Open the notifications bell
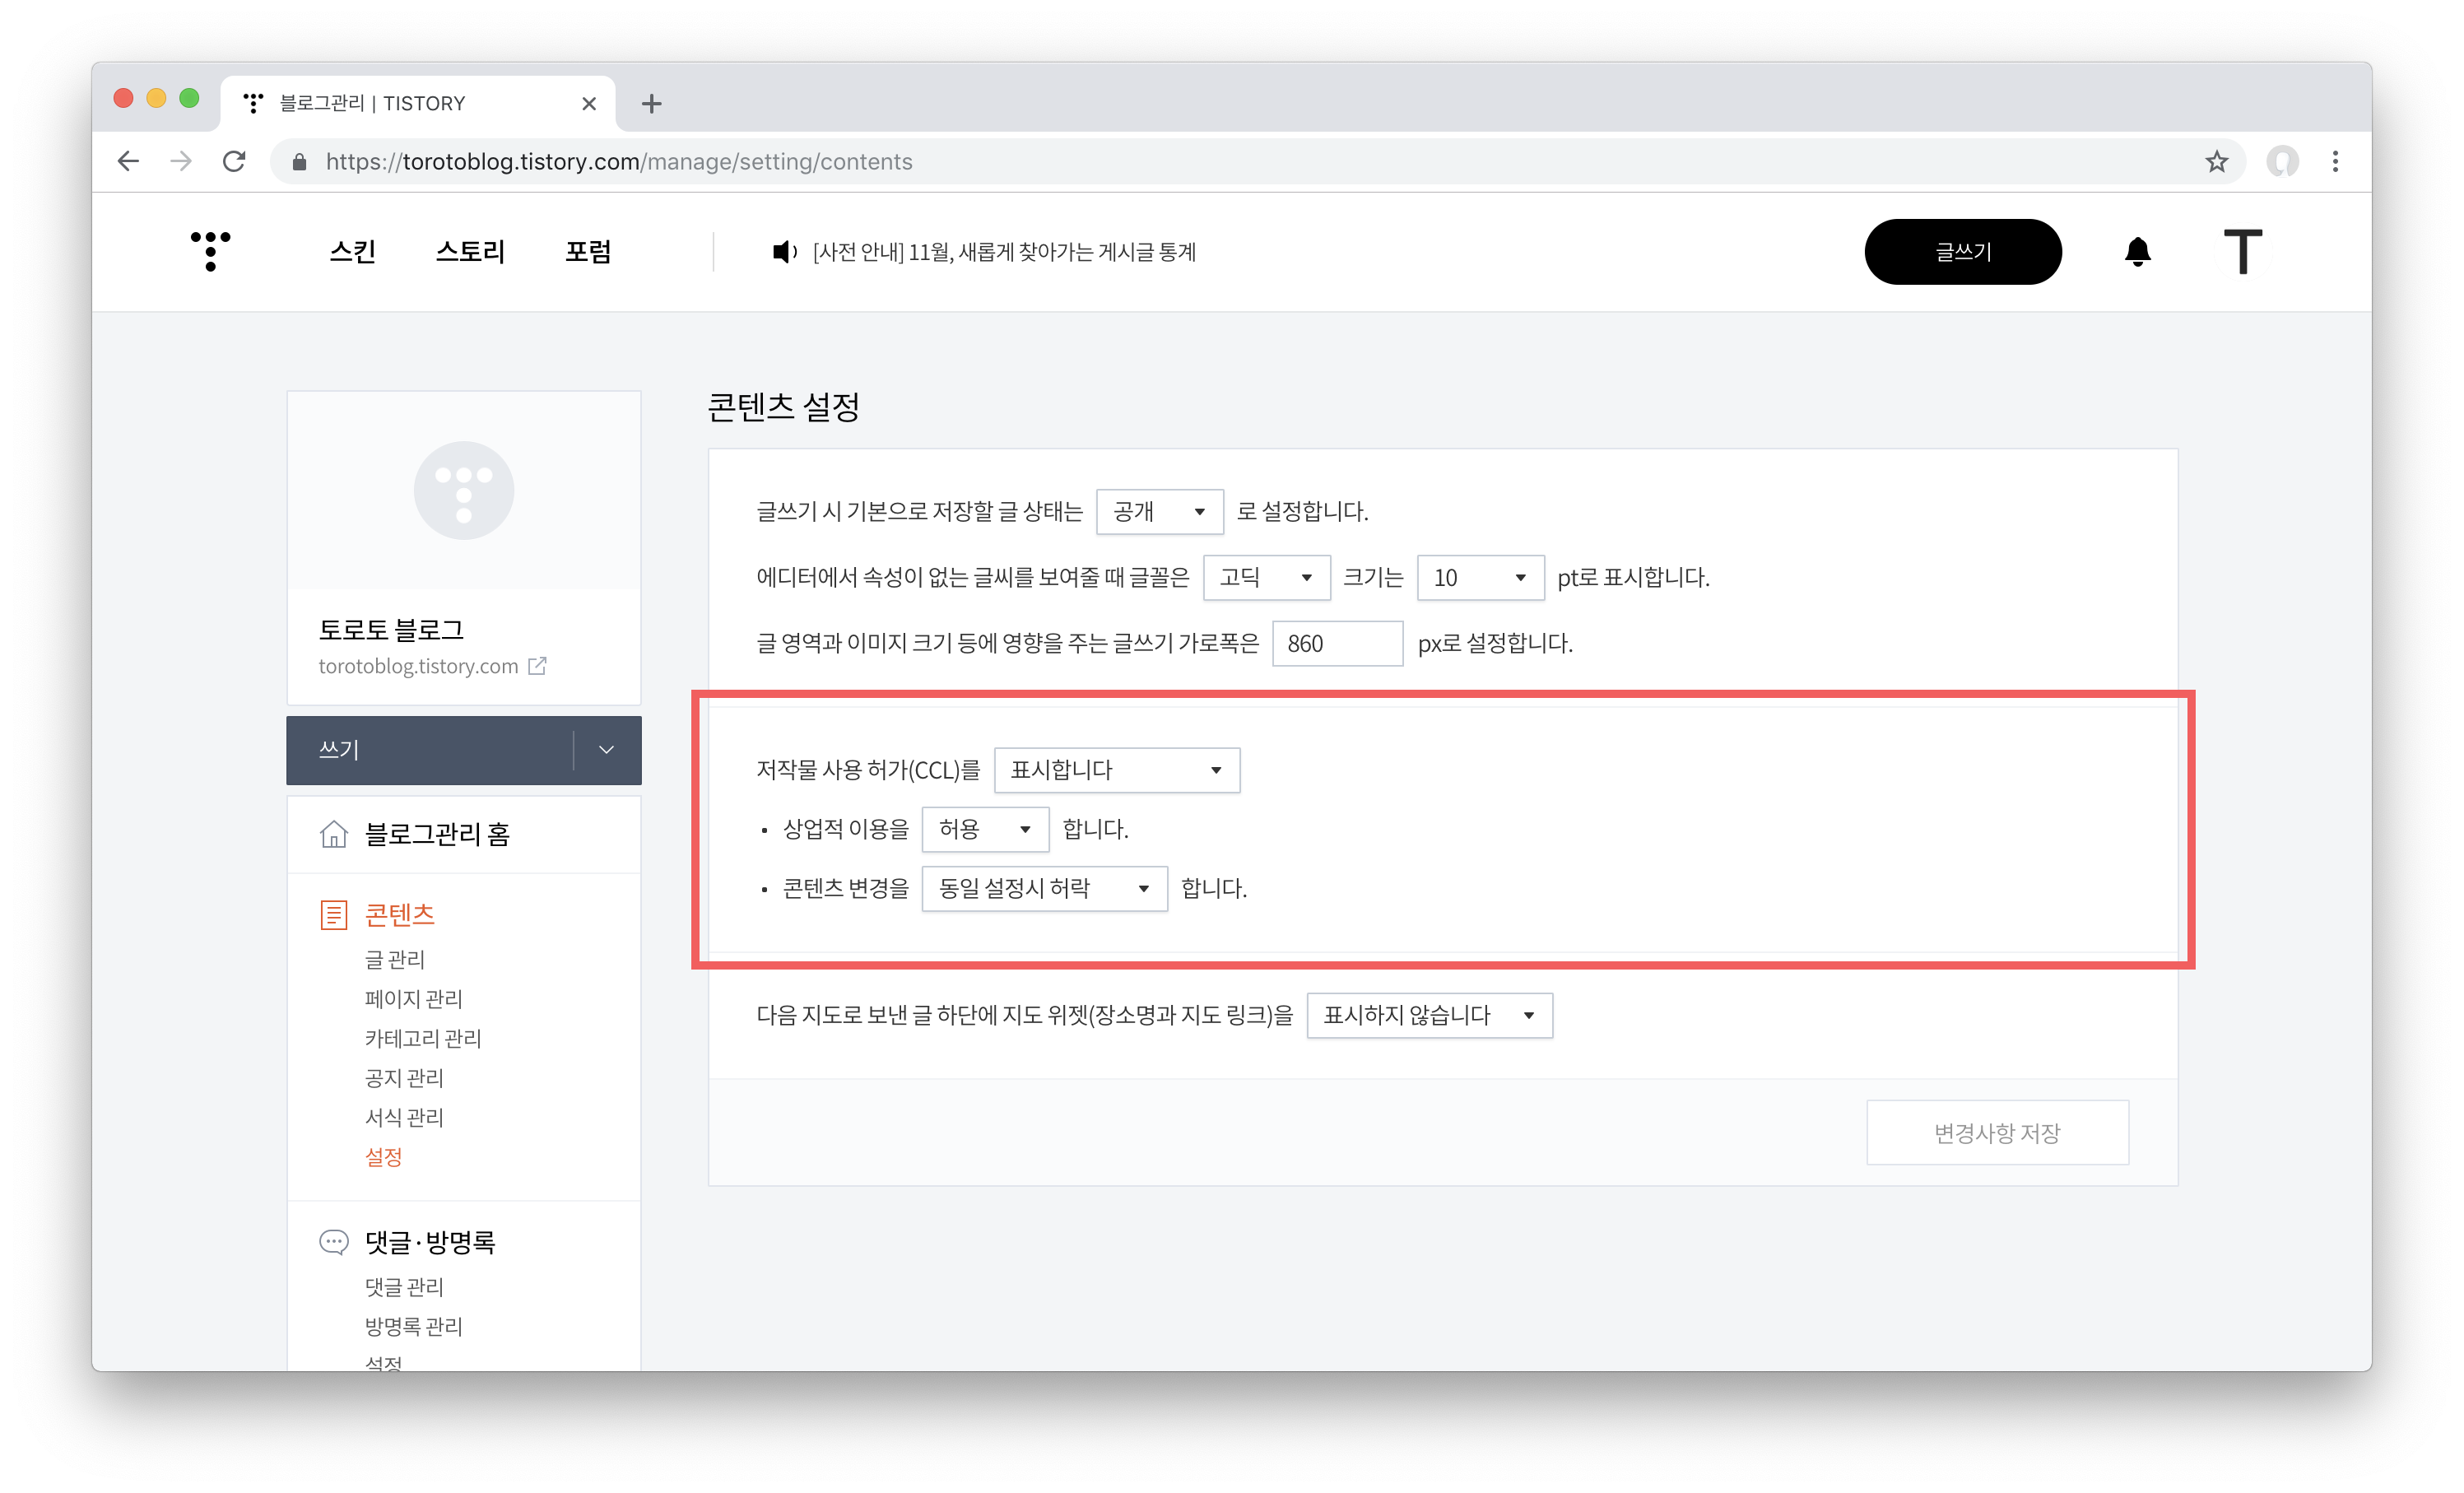 click(2137, 252)
